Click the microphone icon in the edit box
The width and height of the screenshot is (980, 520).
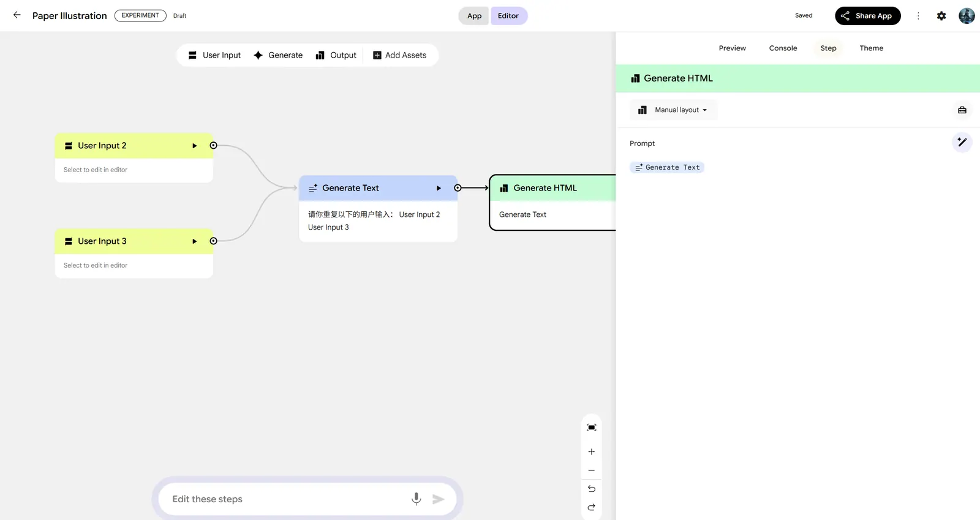pos(416,499)
